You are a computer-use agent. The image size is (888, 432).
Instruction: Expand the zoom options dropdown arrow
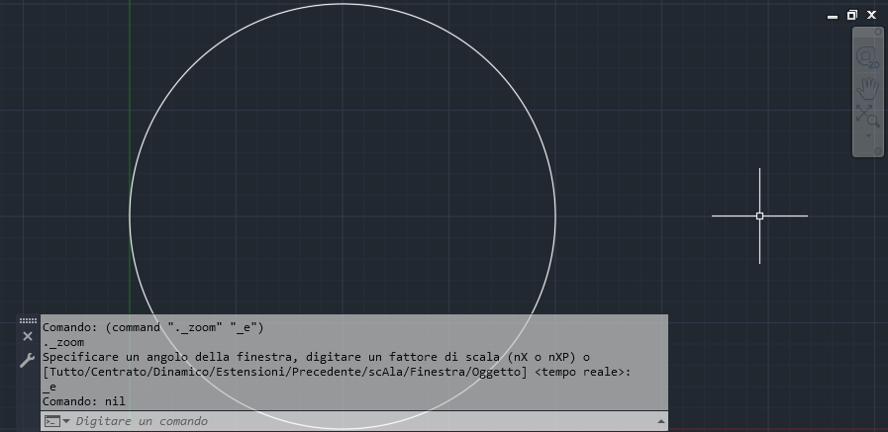[867, 135]
